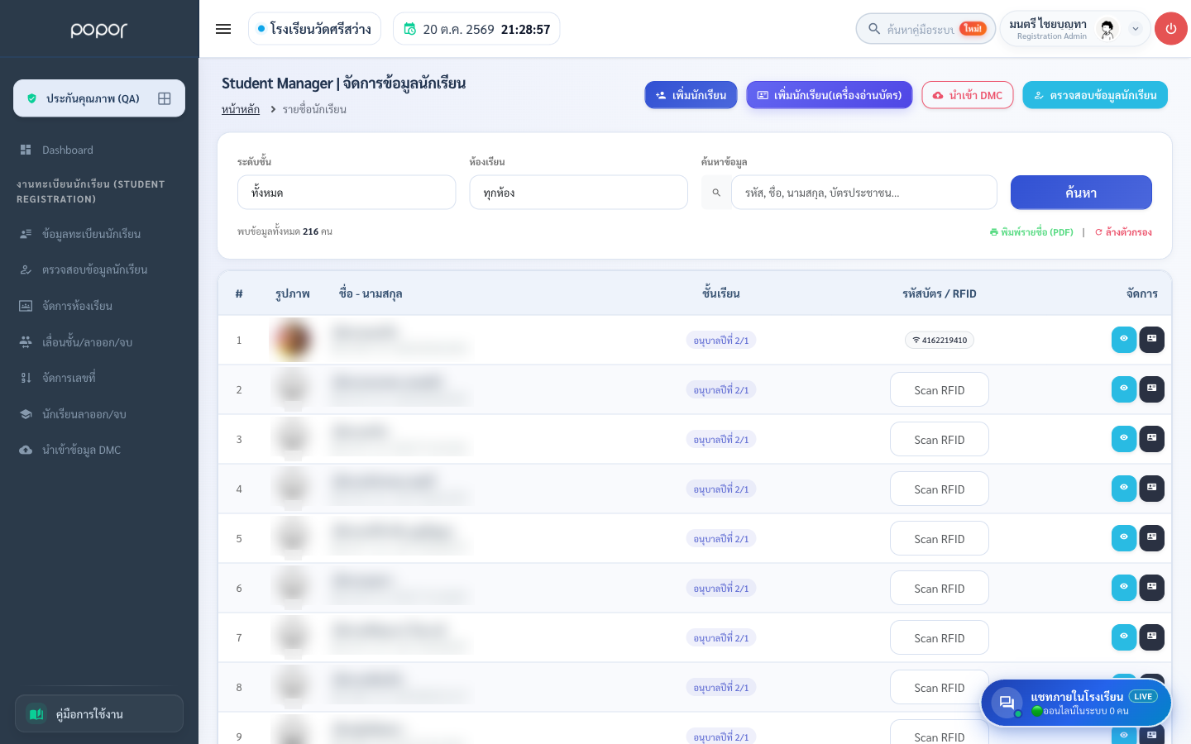View student in row 1 with eye icon

point(1124,339)
